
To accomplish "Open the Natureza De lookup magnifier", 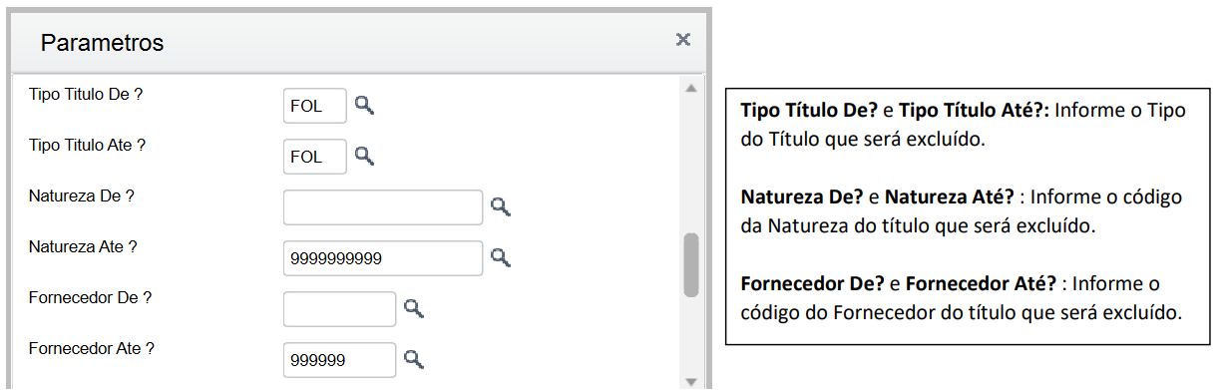I will [x=501, y=206].
